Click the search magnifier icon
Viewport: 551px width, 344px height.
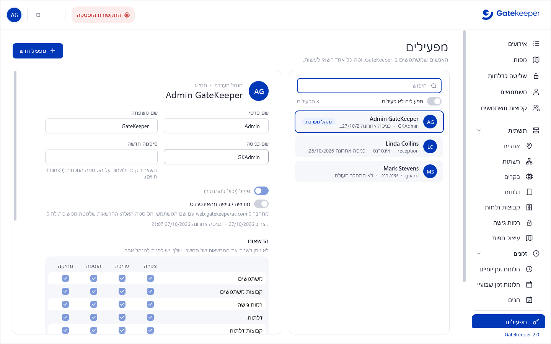click(x=434, y=86)
